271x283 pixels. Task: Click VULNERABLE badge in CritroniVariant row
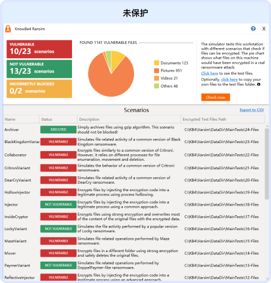58,168
